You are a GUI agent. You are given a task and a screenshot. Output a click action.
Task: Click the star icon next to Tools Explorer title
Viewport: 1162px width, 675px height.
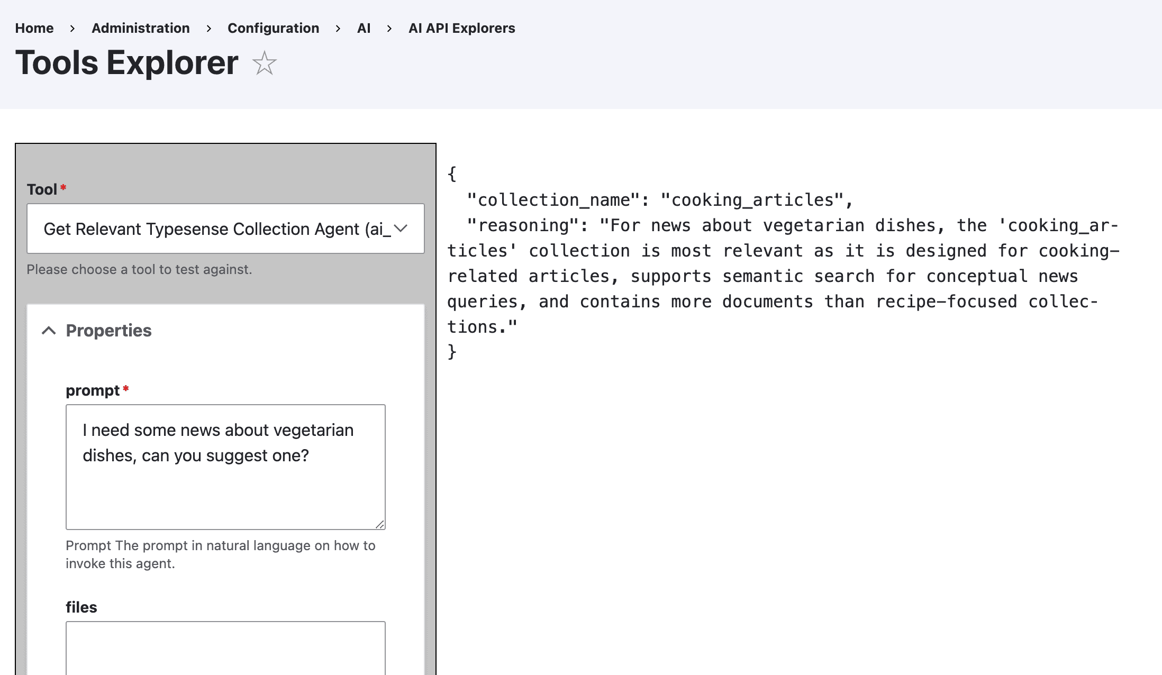pos(265,63)
